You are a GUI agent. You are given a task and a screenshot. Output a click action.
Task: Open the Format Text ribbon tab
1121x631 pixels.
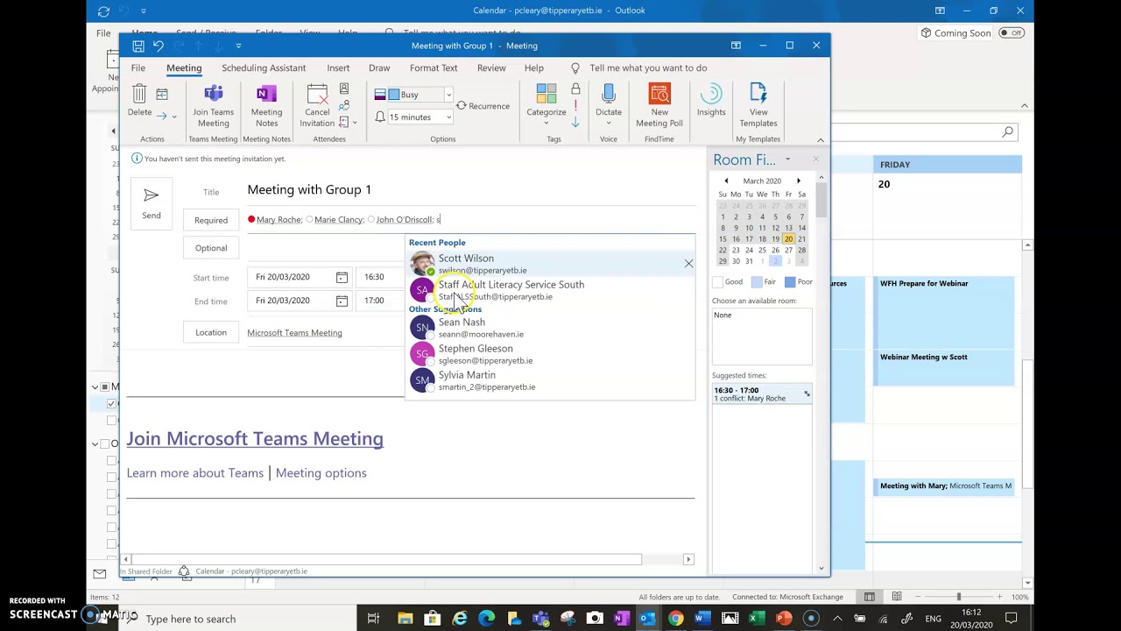(433, 67)
